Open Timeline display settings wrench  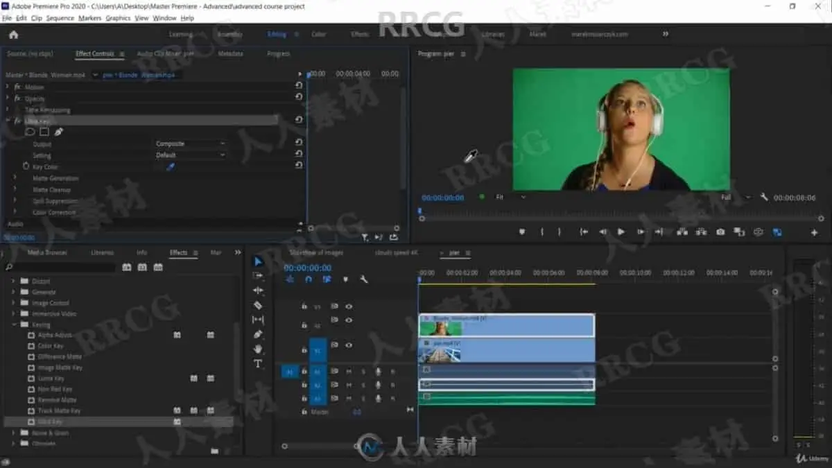point(363,279)
